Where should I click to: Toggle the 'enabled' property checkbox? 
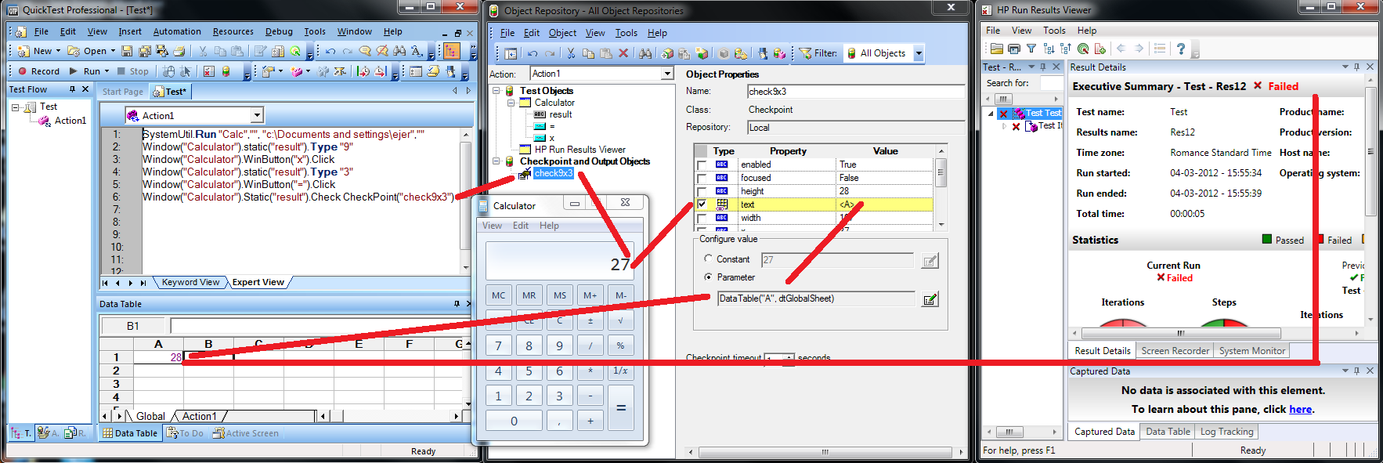(702, 165)
